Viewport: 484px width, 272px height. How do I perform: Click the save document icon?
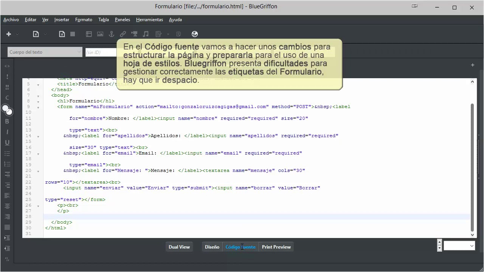(62, 34)
